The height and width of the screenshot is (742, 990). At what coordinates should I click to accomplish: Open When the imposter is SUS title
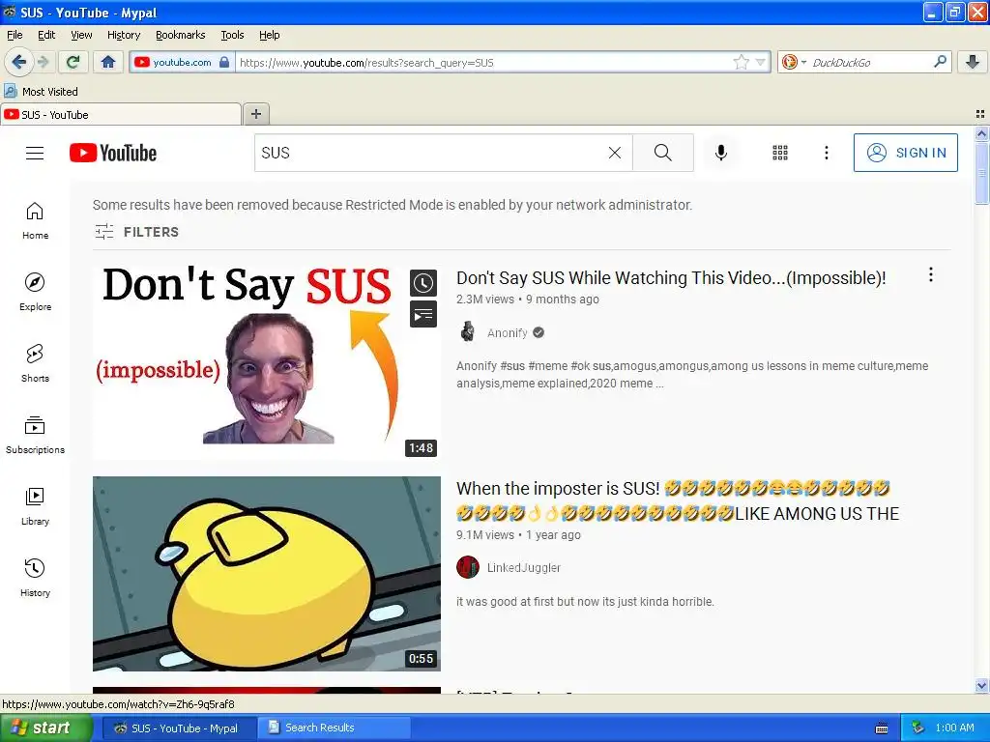[678, 500]
